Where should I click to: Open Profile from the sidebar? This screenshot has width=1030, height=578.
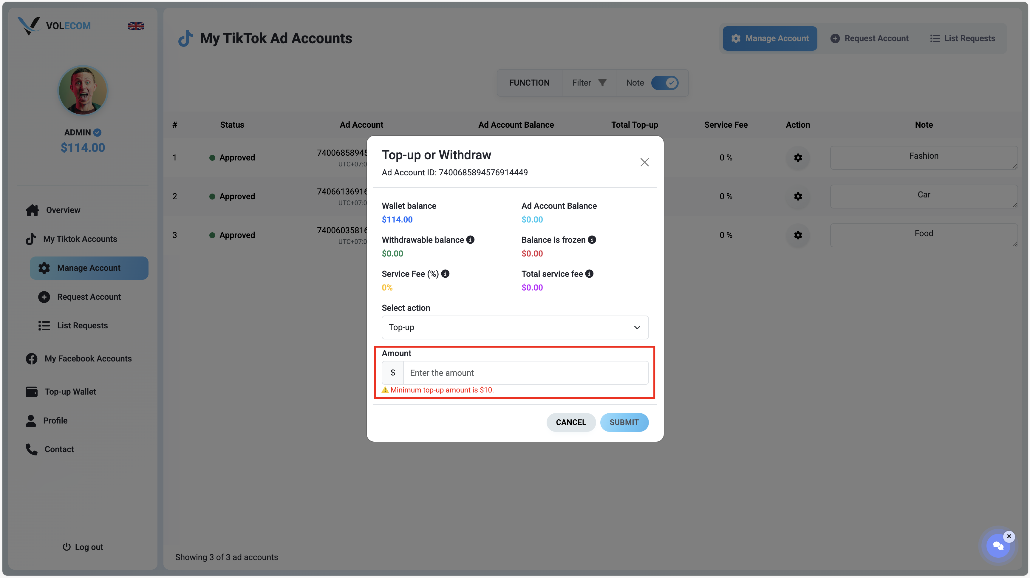click(x=55, y=421)
